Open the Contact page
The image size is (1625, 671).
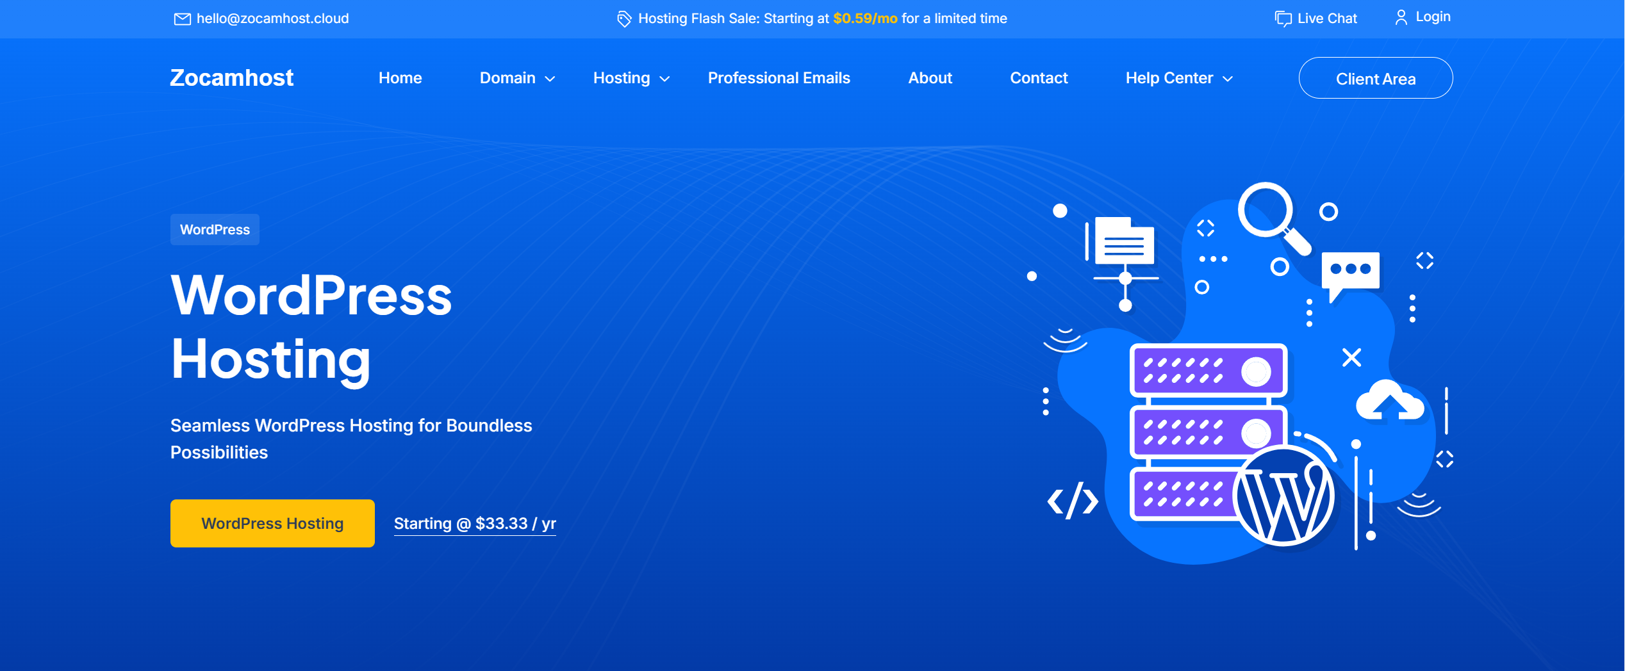point(1039,78)
